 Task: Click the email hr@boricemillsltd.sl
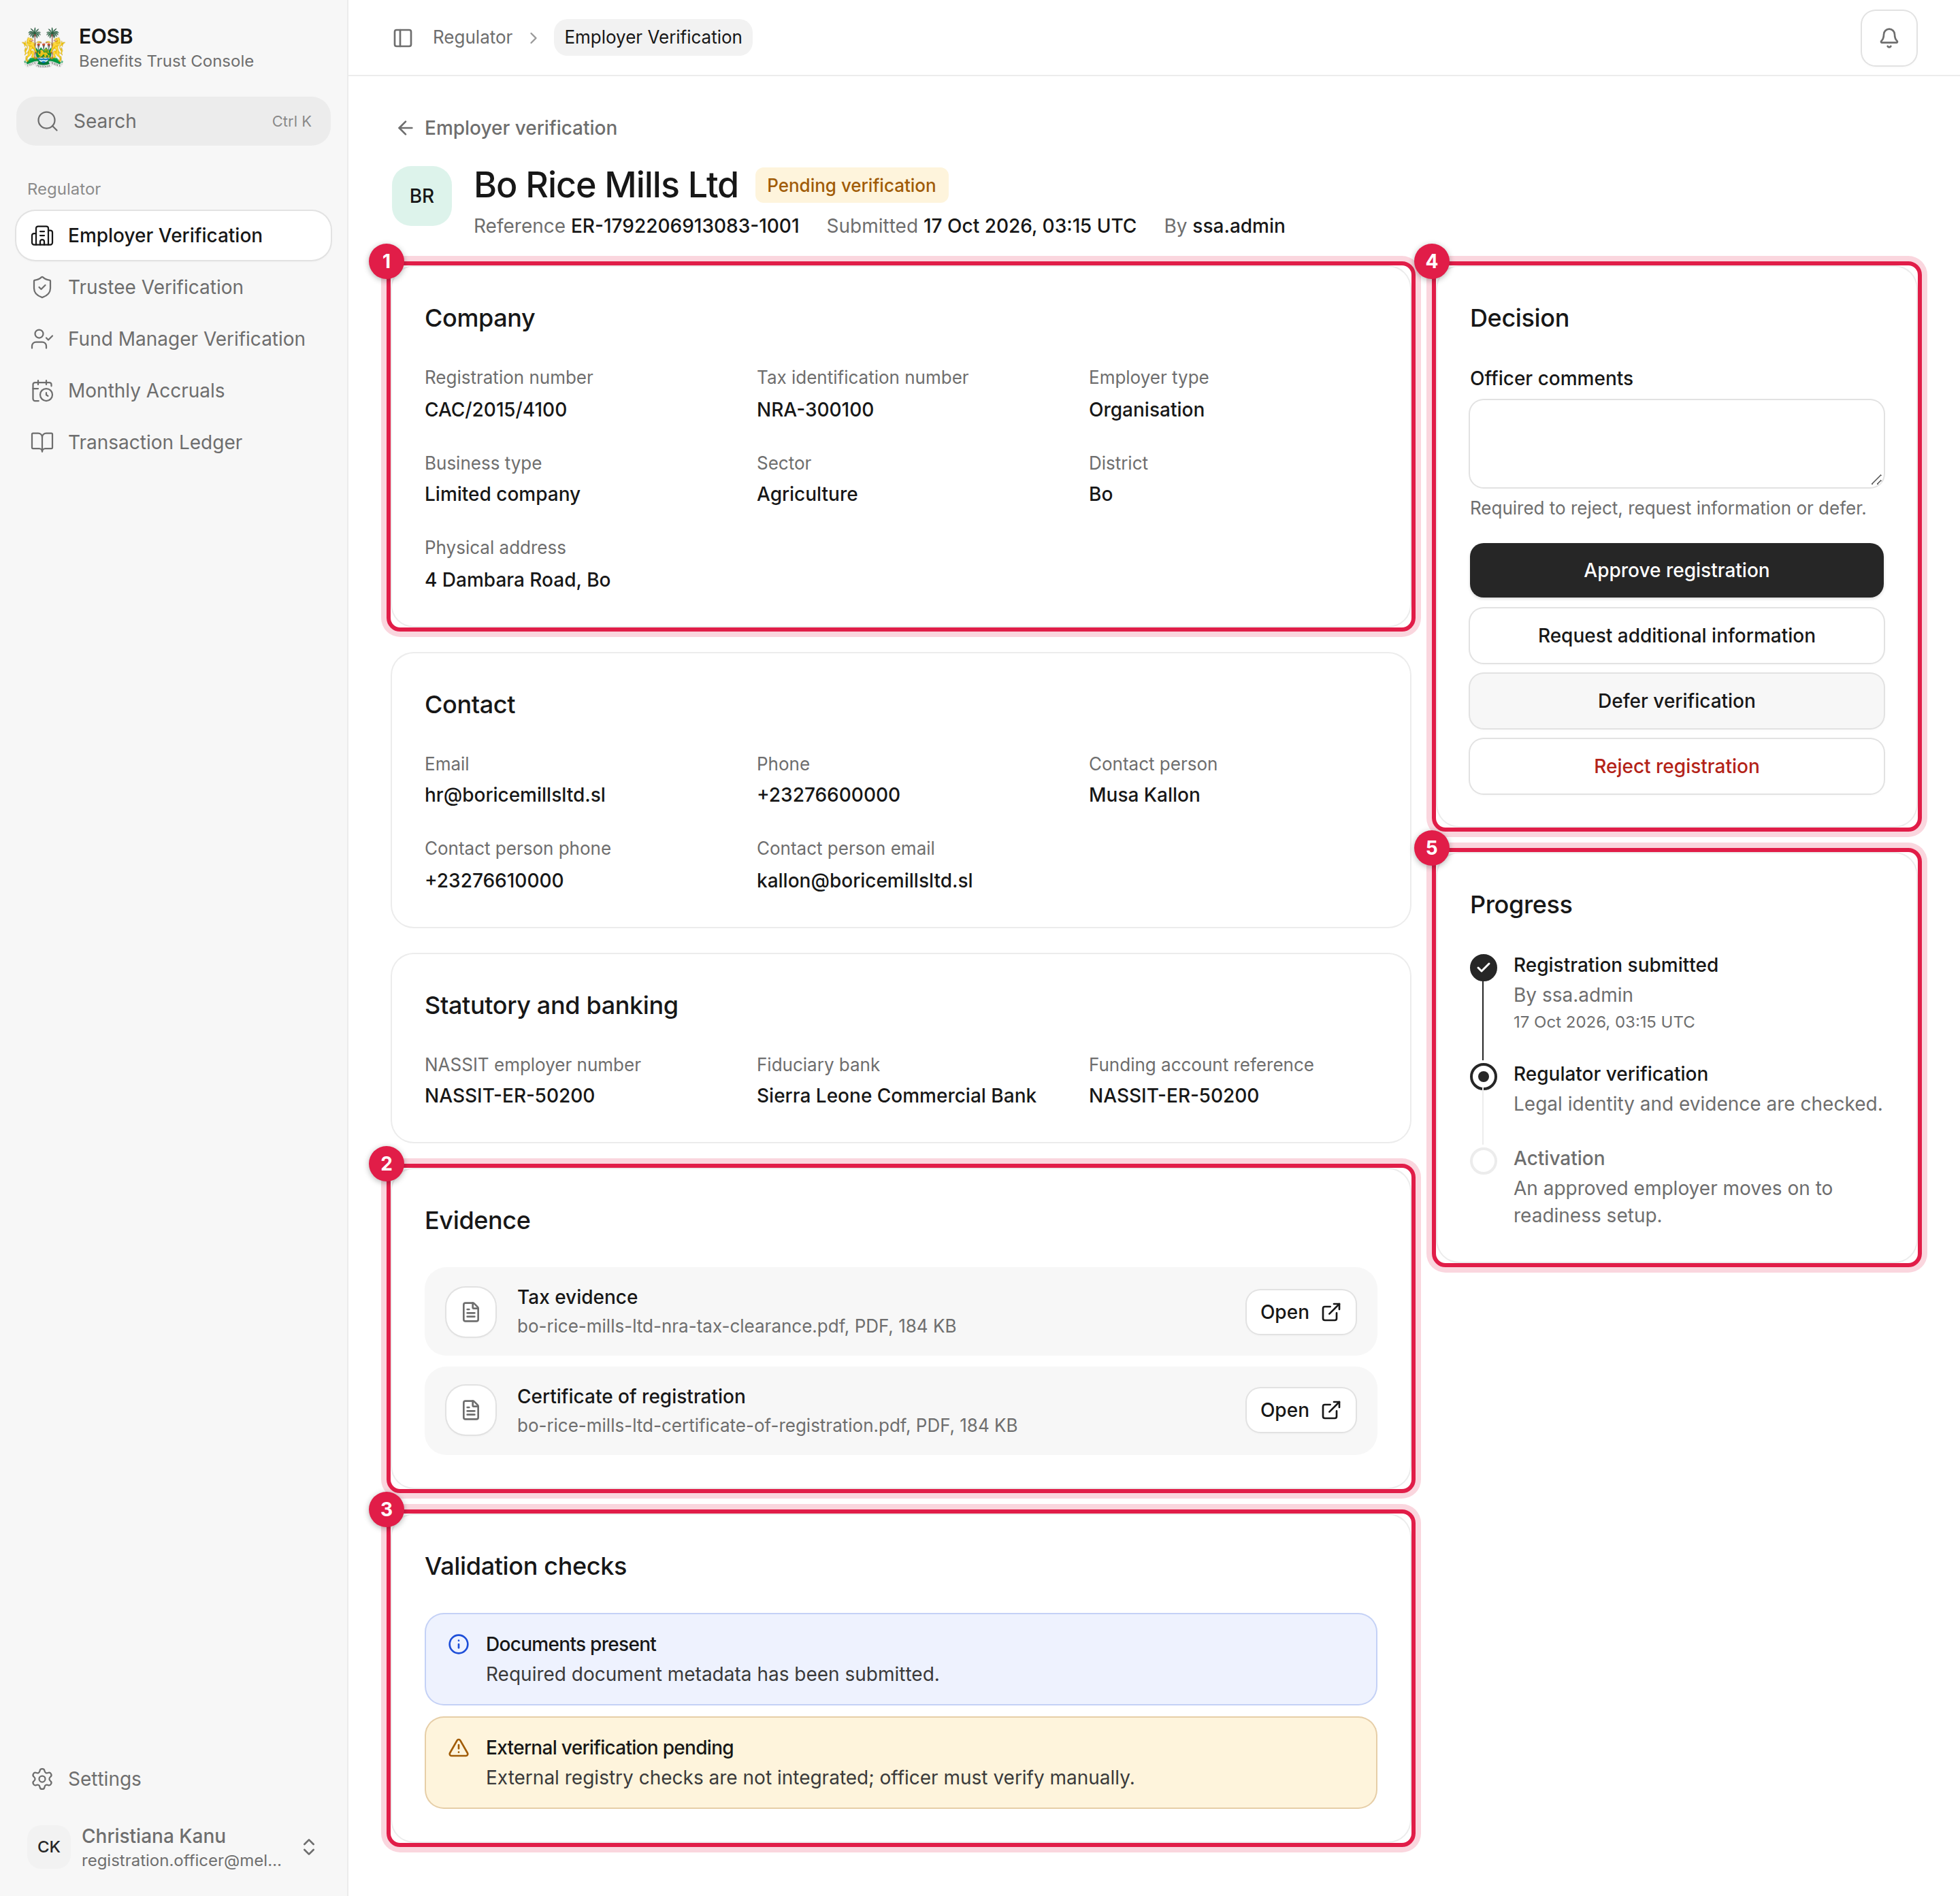(x=515, y=795)
